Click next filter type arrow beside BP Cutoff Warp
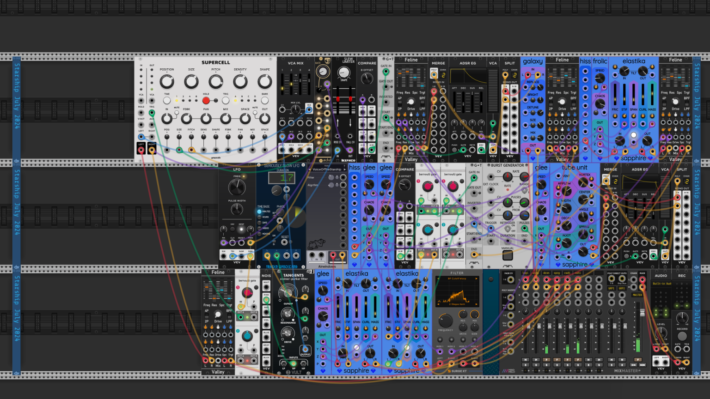Screen dimensions: 710x399 [476, 279]
